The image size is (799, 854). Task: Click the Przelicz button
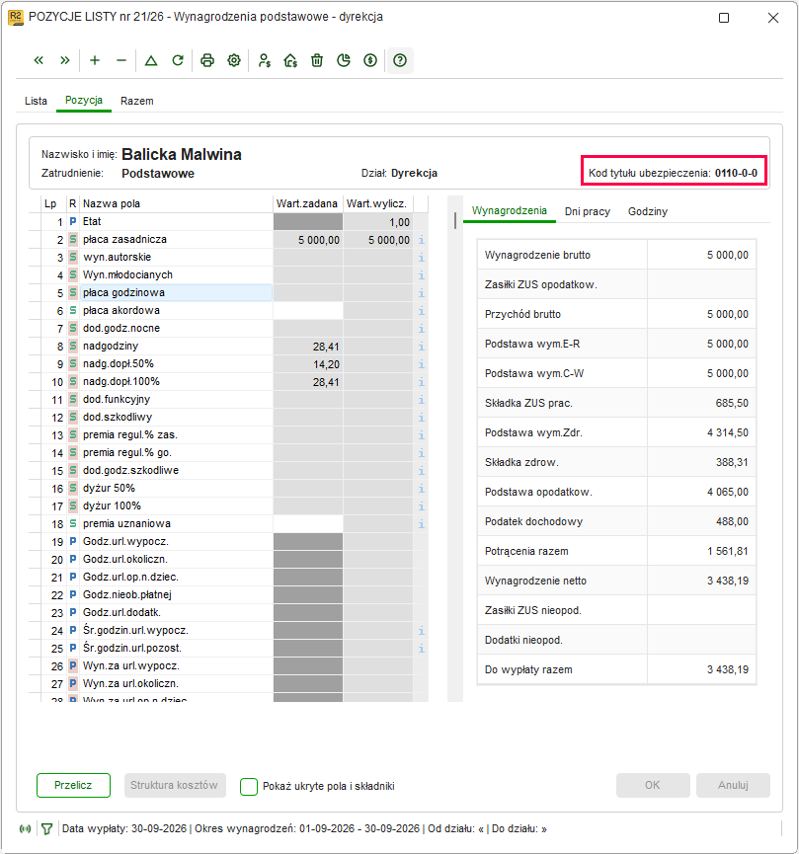(73, 785)
